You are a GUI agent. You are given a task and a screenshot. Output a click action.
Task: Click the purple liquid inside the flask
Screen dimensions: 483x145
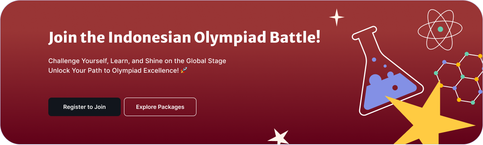coord(388,93)
